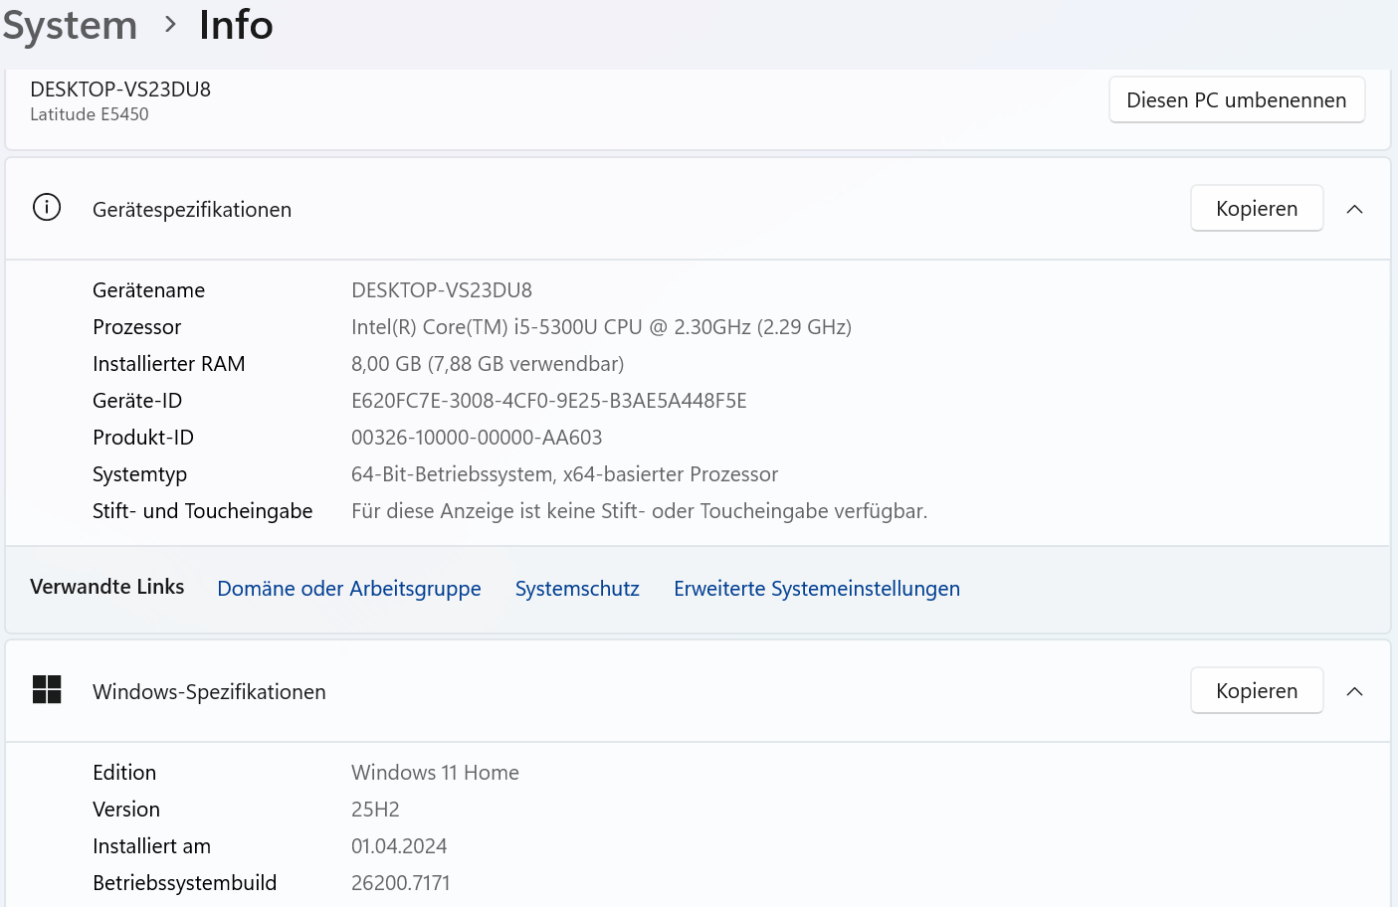Select the Windows 11 Home edition value
Screen dimensions: 1398x907
point(435,773)
